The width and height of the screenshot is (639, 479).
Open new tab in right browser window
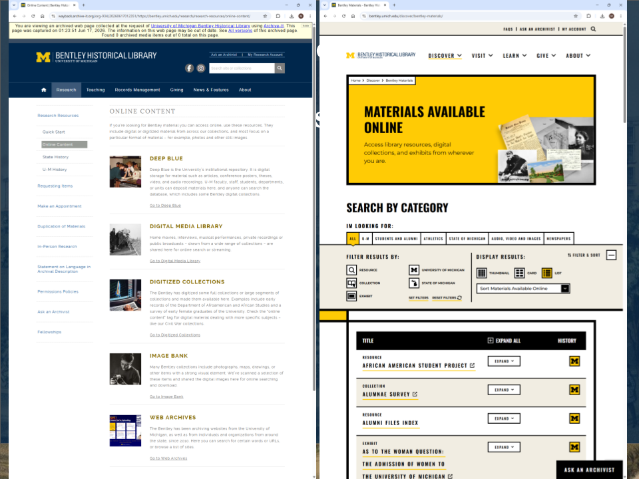coord(394,5)
